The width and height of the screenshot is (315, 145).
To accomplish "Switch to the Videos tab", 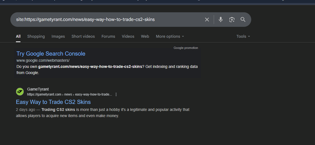I will click(x=128, y=36).
